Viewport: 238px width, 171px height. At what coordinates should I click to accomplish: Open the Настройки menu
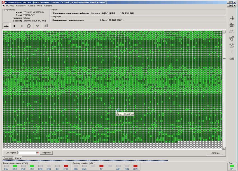pyautogui.click(x=21, y=6)
